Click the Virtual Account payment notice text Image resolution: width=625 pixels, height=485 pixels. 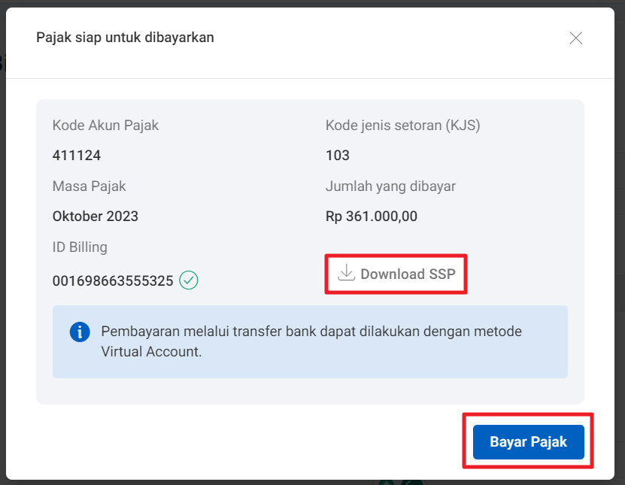[311, 341]
